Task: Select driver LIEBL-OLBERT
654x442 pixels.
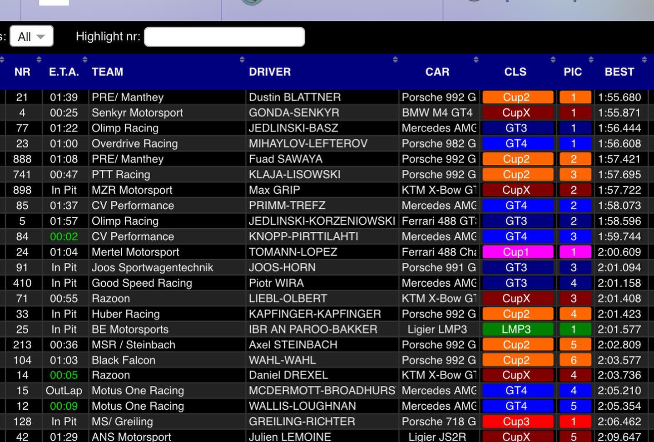Action: (288, 298)
